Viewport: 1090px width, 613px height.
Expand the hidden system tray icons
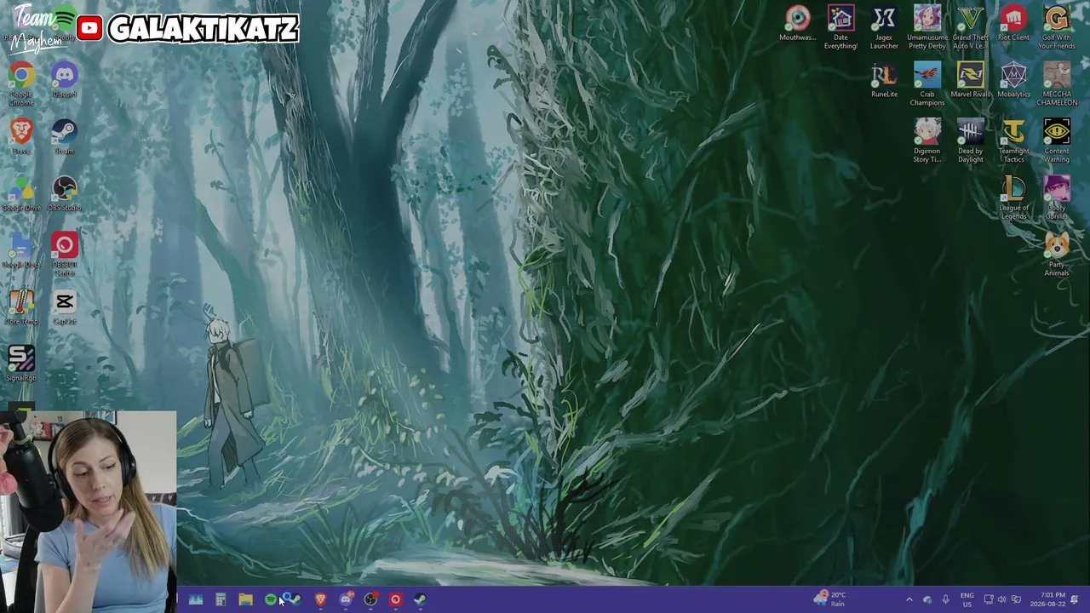909,599
